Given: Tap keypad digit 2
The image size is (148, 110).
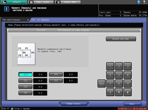Looking at the screenshot, I should (119, 66).
